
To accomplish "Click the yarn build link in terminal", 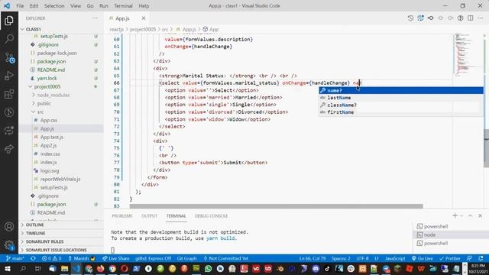I will coord(221,238).
